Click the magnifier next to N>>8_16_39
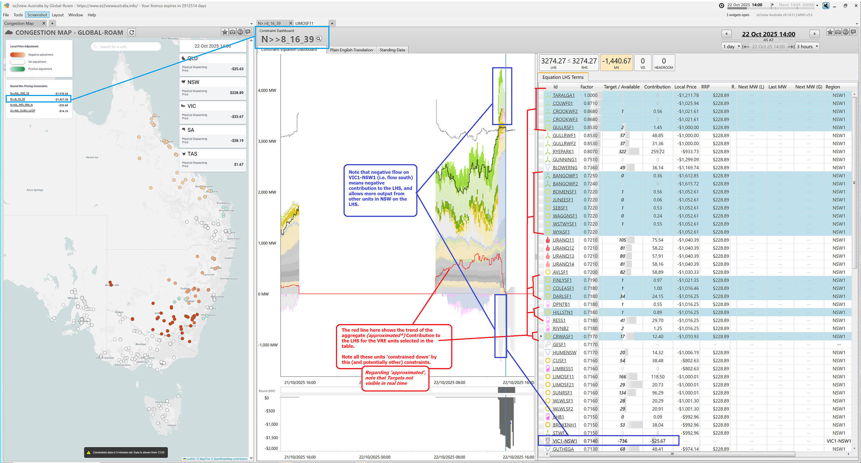 pyautogui.click(x=319, y=39)
